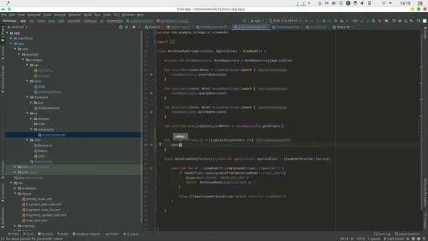
Task: Expand the adapter folder
Action: (x=31, y=119)
